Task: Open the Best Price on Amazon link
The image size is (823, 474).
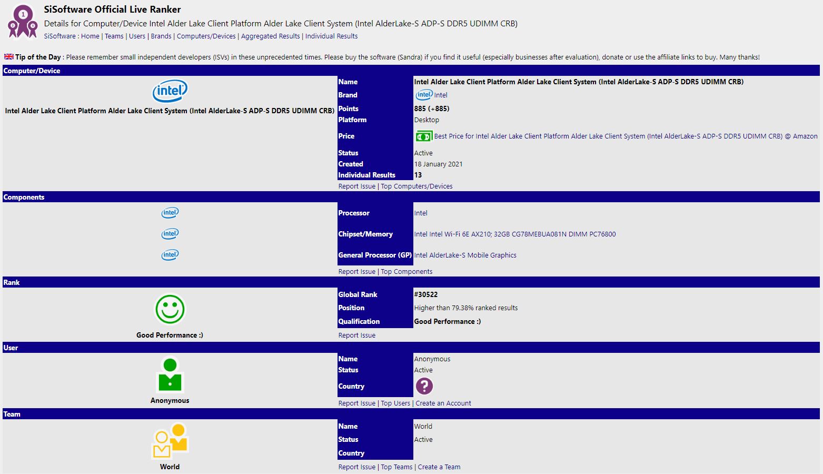Action: click(626, 136)
